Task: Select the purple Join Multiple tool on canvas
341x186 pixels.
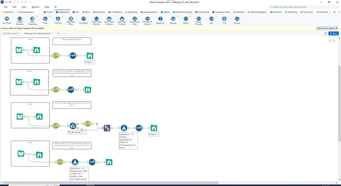Action: pos(107,128)
